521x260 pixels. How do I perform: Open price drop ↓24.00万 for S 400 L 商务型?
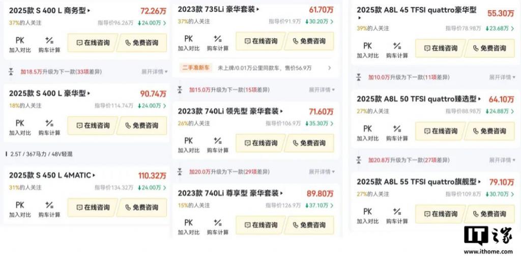(x=152, y=23)
